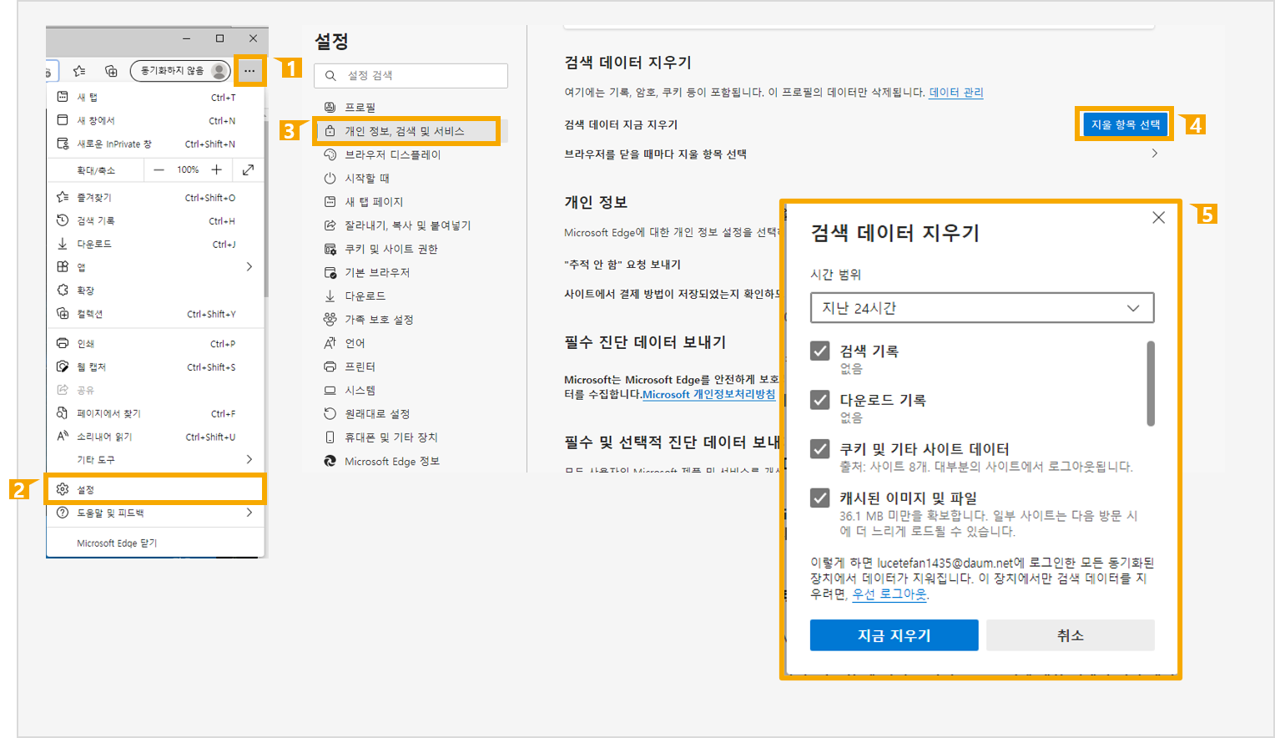
Task: Uncheck 쿠키 및 기타 사이트 데이터
Action: (x=820, y=449)
